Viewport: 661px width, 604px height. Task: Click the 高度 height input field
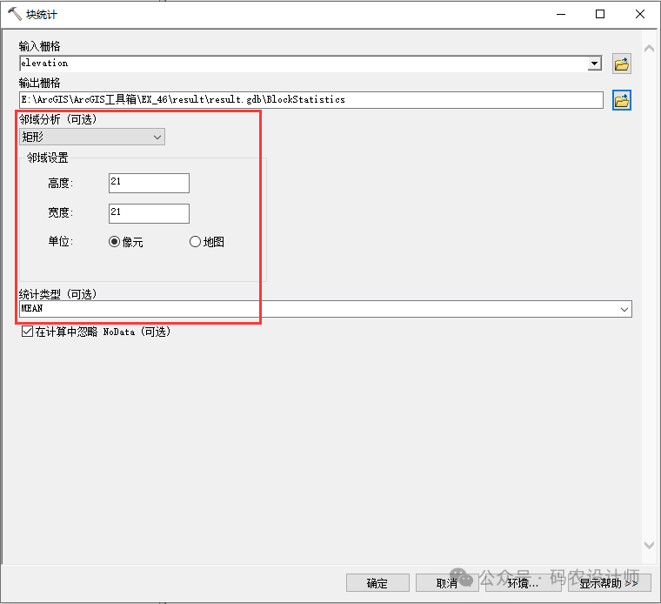[149, 183]
